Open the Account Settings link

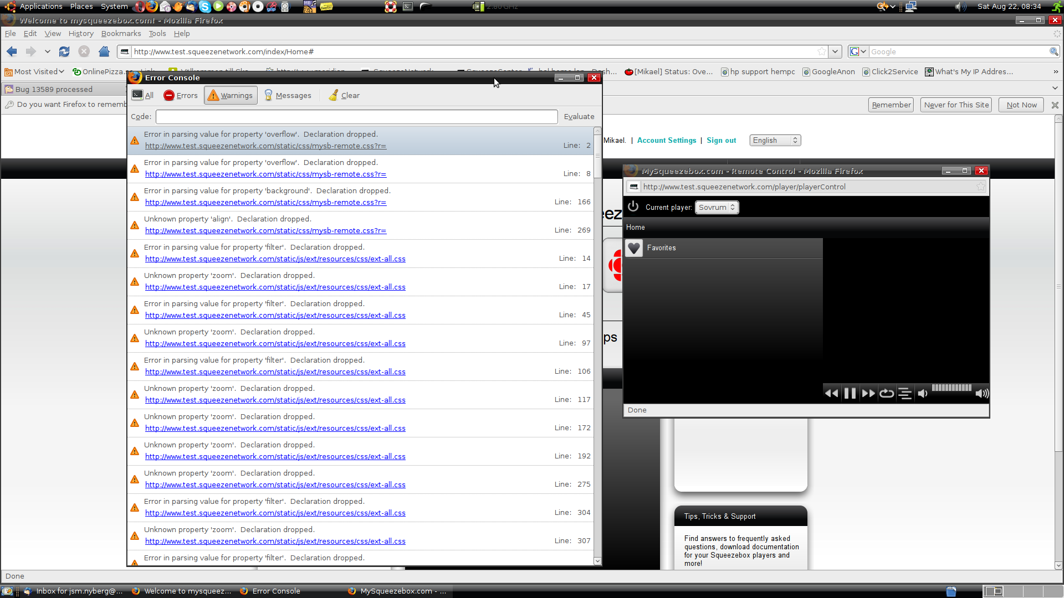[666, 141]
